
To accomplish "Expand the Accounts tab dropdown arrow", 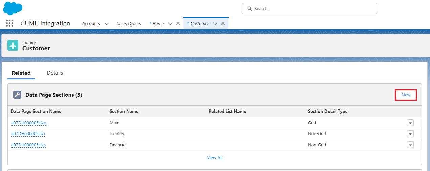I will click(x=107, y=24).
